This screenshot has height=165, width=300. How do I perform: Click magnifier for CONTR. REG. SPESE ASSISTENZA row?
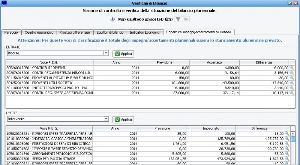pos(291,93)
